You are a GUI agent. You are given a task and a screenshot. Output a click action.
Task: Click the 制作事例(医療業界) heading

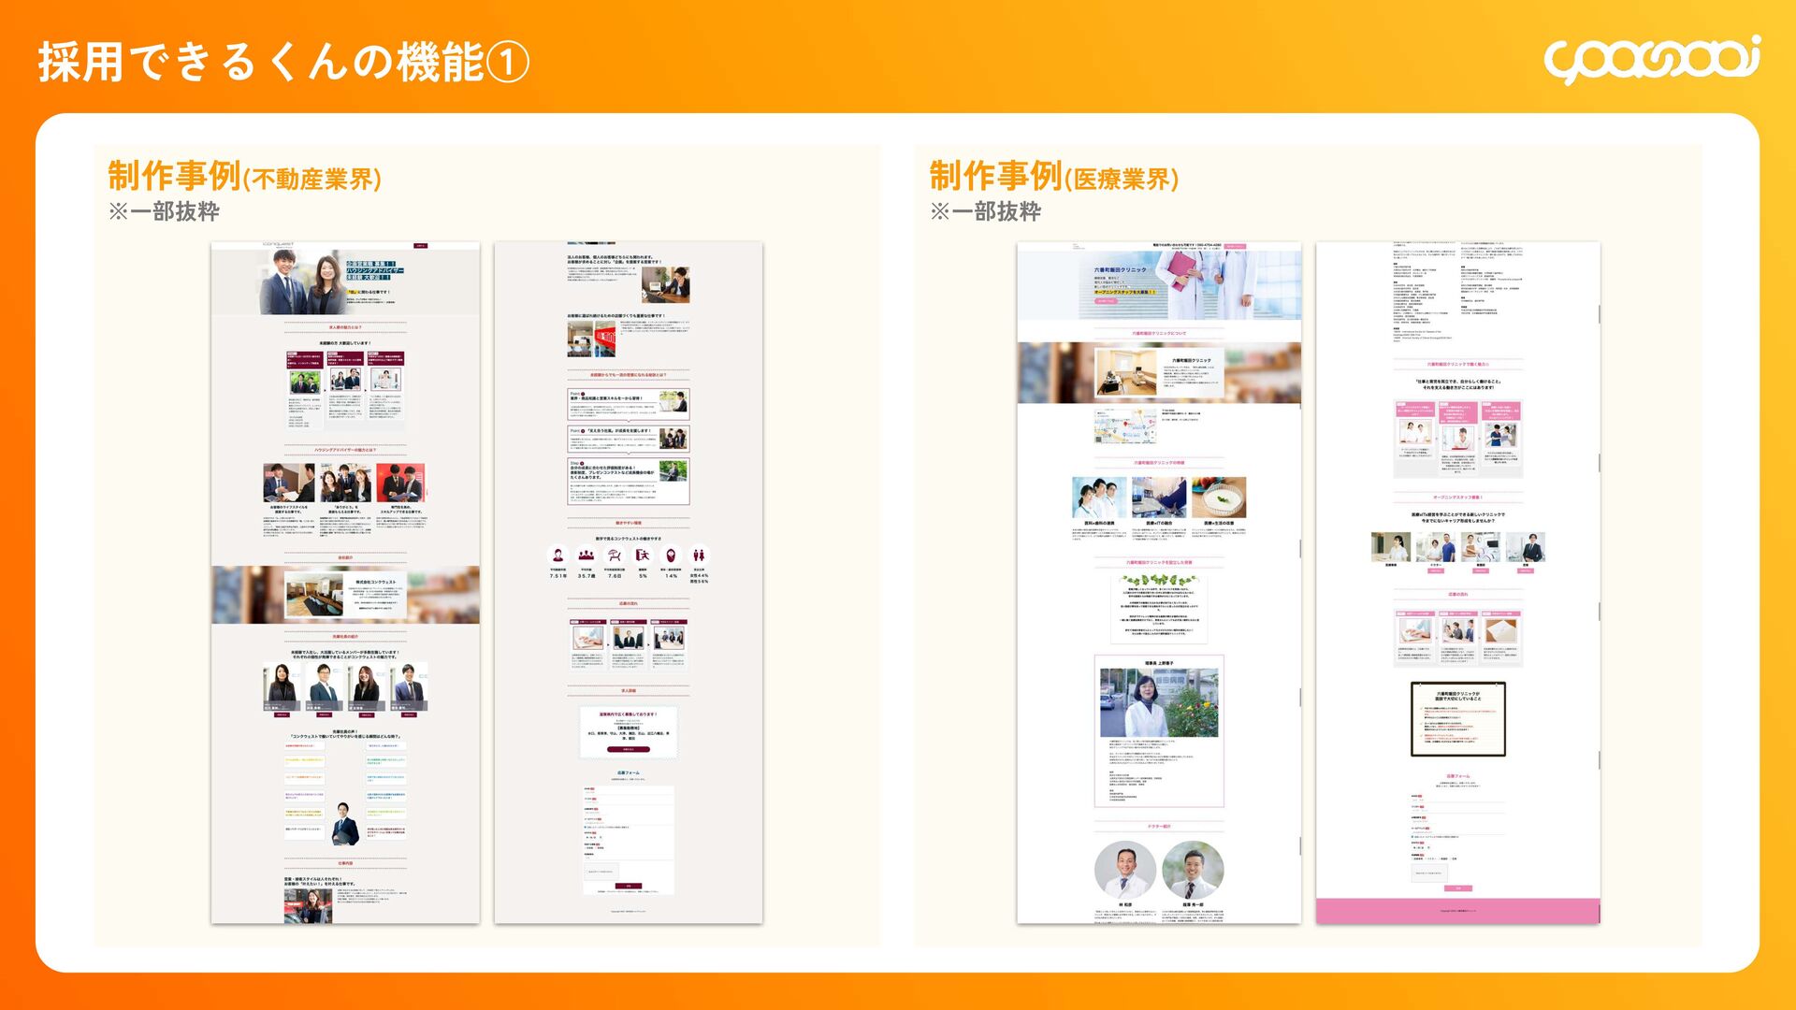tap(1053, 177)
